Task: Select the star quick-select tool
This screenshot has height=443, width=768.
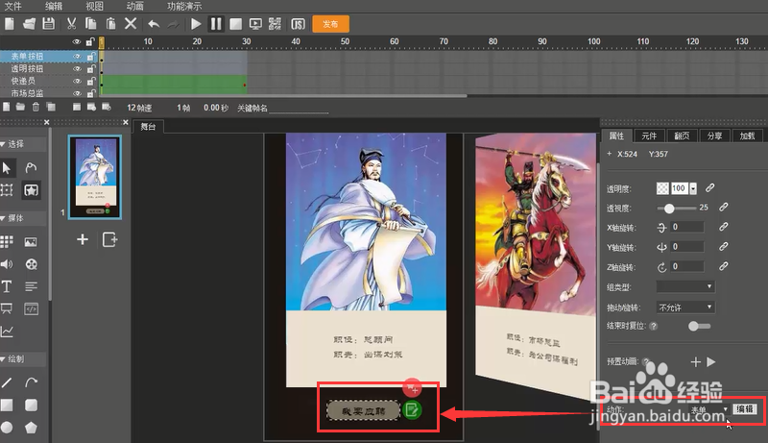Action: point(31,189)
